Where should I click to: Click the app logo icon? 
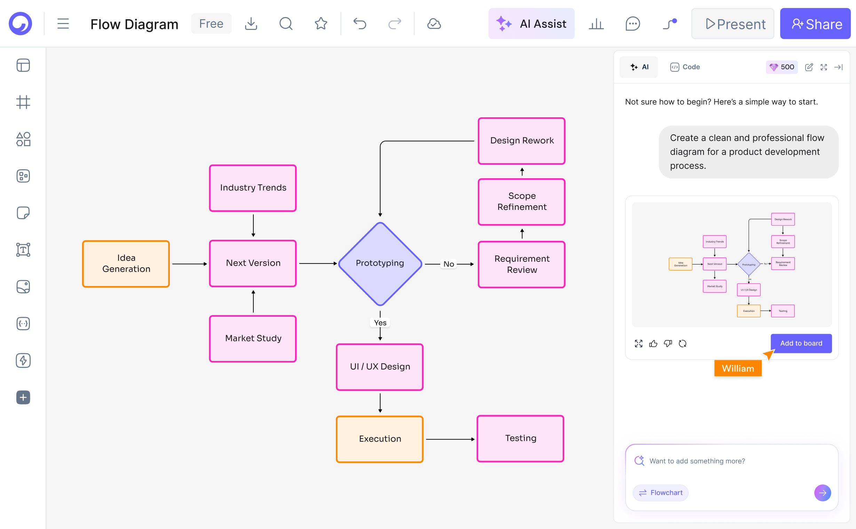click(x=20, y=24)
